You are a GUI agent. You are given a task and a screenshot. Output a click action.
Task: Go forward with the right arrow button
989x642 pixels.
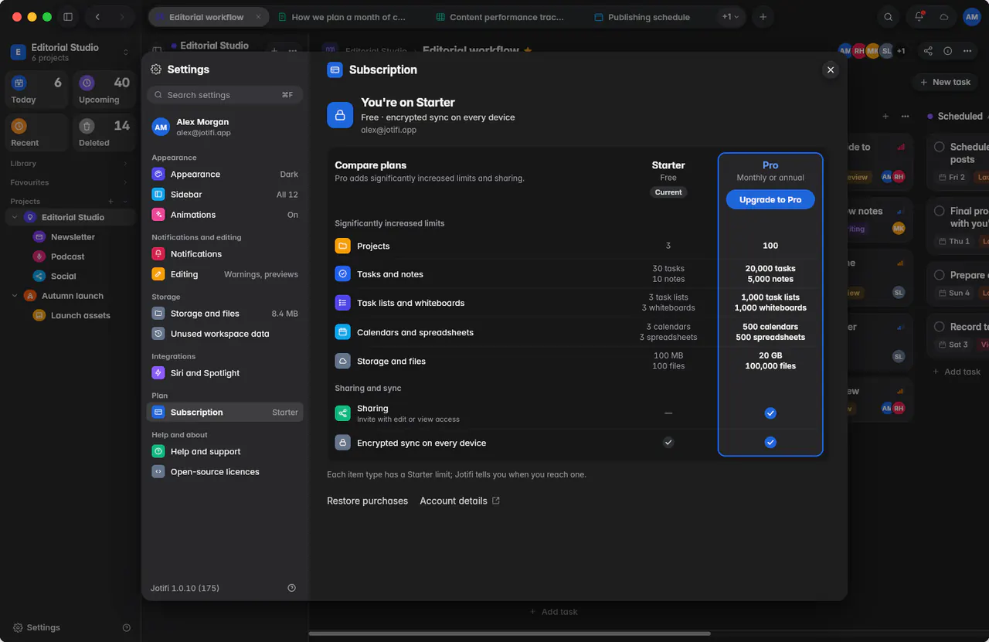pos(122,17)
